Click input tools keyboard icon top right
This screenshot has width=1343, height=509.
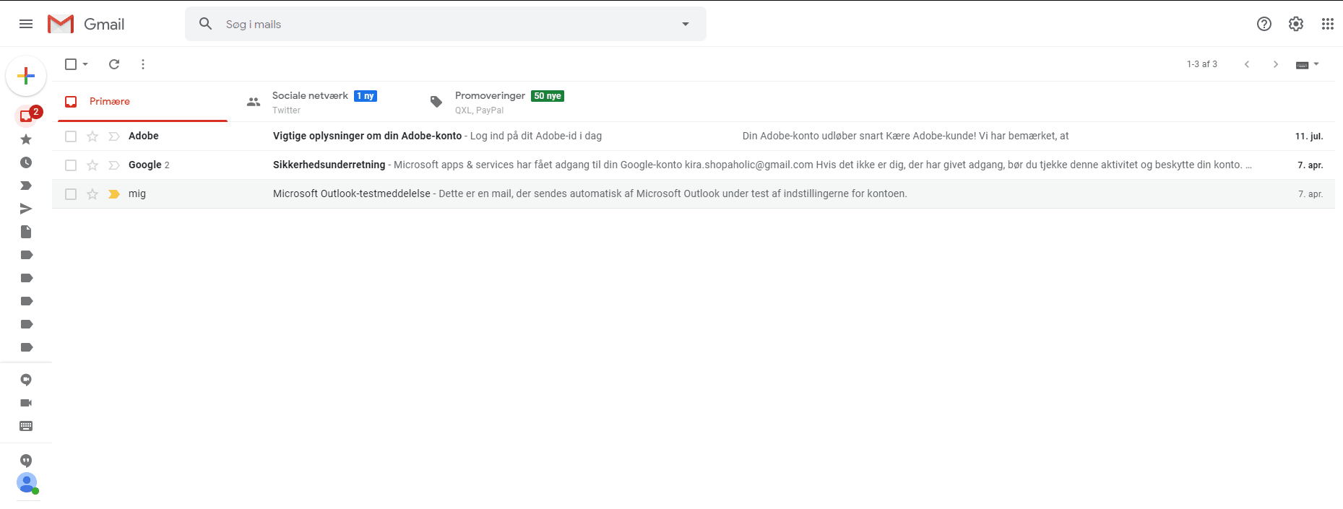pos(1303,65)
